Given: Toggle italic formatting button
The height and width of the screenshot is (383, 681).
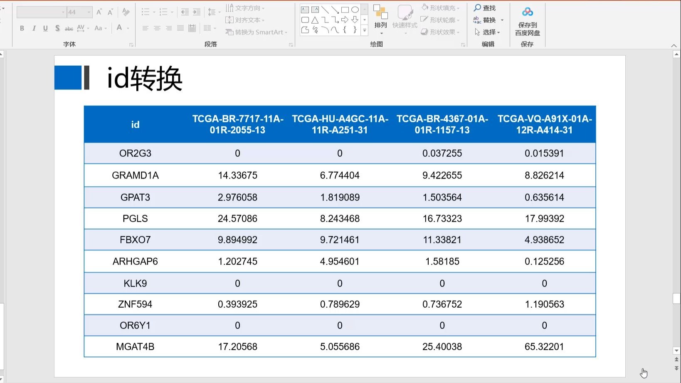Looking at the screenshot, I should pyautogui.click(x=34, y=28).
